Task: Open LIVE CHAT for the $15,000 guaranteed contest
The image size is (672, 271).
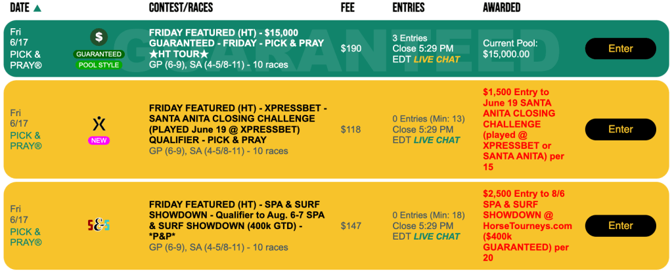Action: pyautogui.click(x=437, y=60)
